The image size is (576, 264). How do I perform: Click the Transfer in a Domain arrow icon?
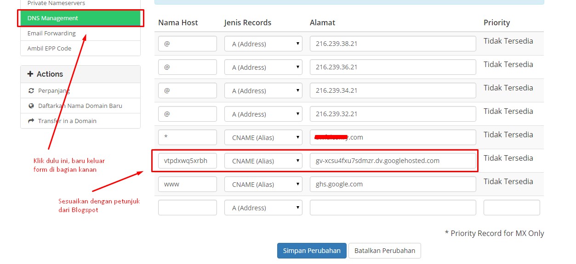coord(31,121)
